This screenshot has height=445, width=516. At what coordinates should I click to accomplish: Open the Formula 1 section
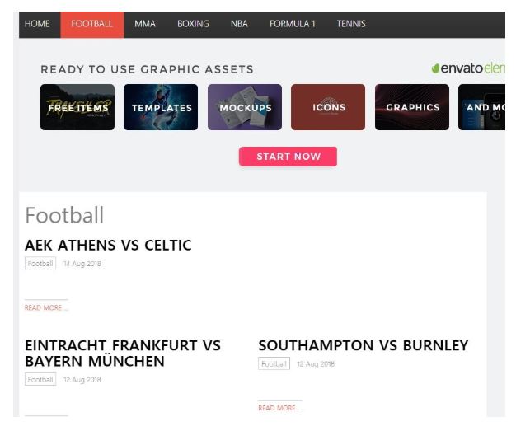(x=292, y=24)
